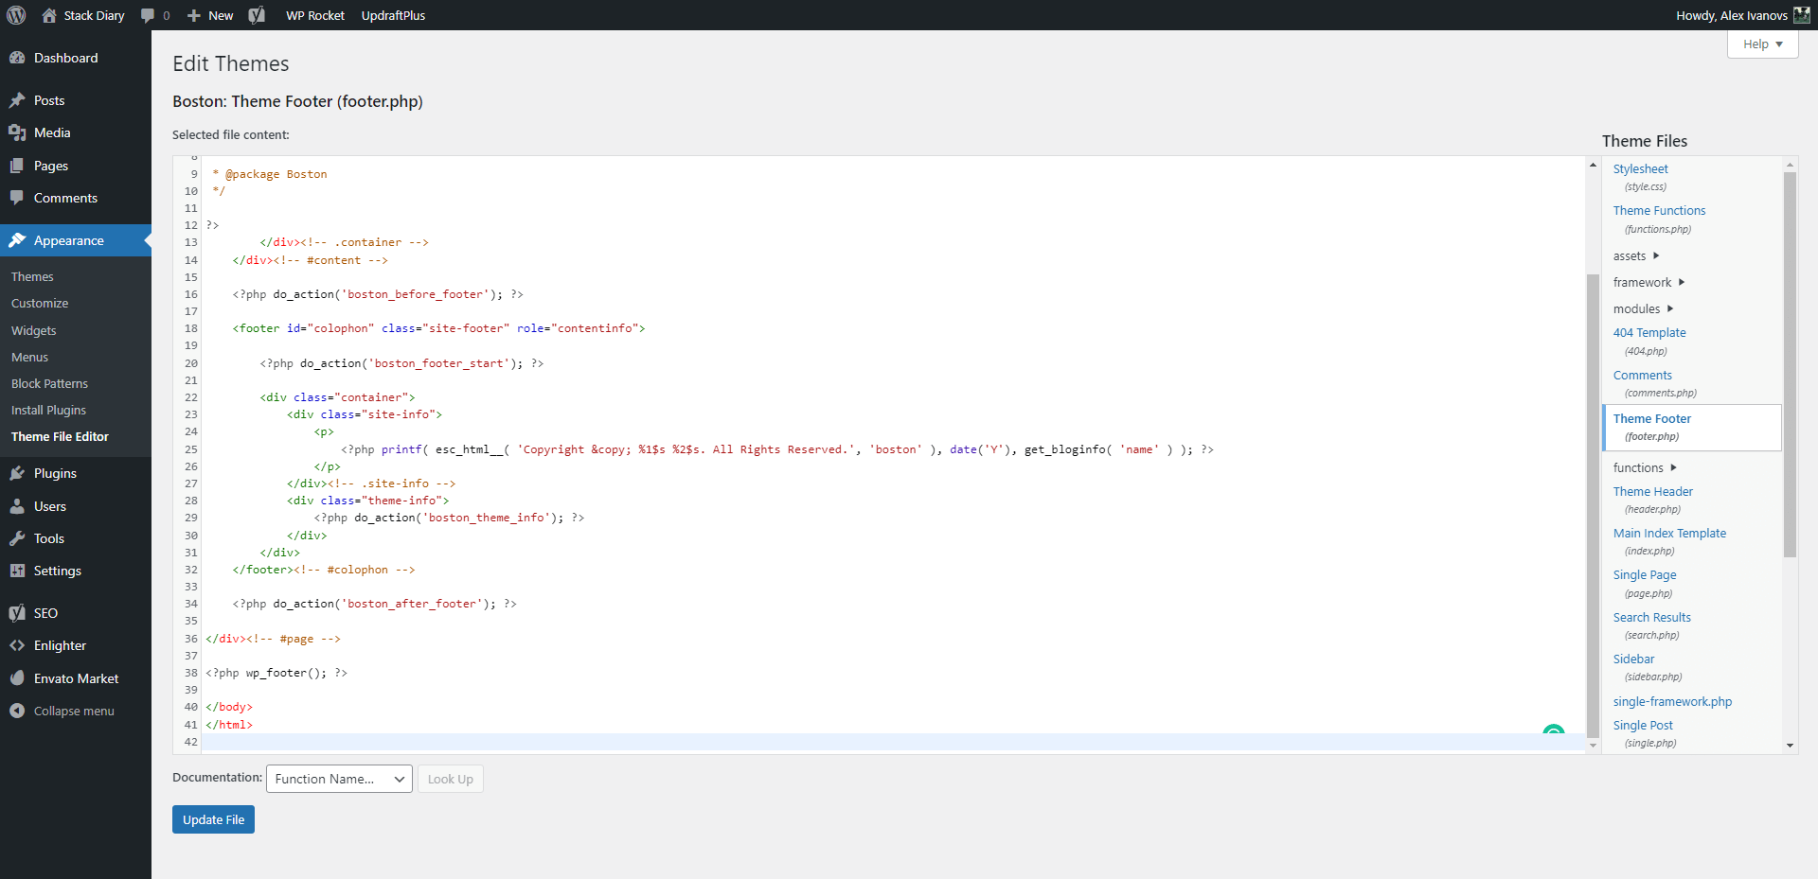Click the Pages icon in sidebar
1818x879 pixels.
pyautogui.click(x=17, y=166)
